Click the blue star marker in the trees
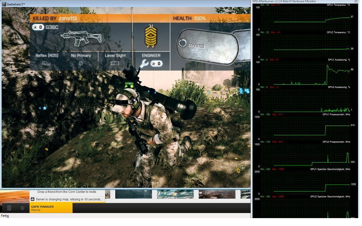Viewport: 362px width, 226px height. point(45,108)
